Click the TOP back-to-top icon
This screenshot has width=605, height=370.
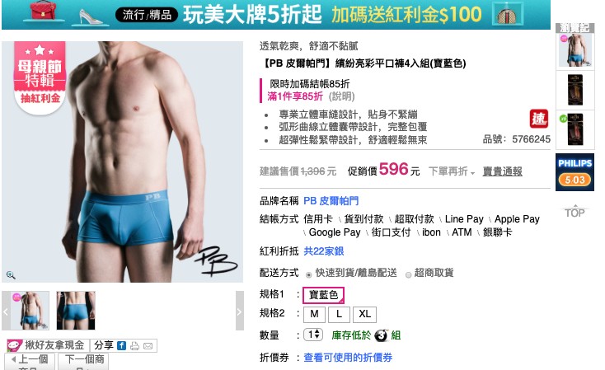click(x=575, y=212)
